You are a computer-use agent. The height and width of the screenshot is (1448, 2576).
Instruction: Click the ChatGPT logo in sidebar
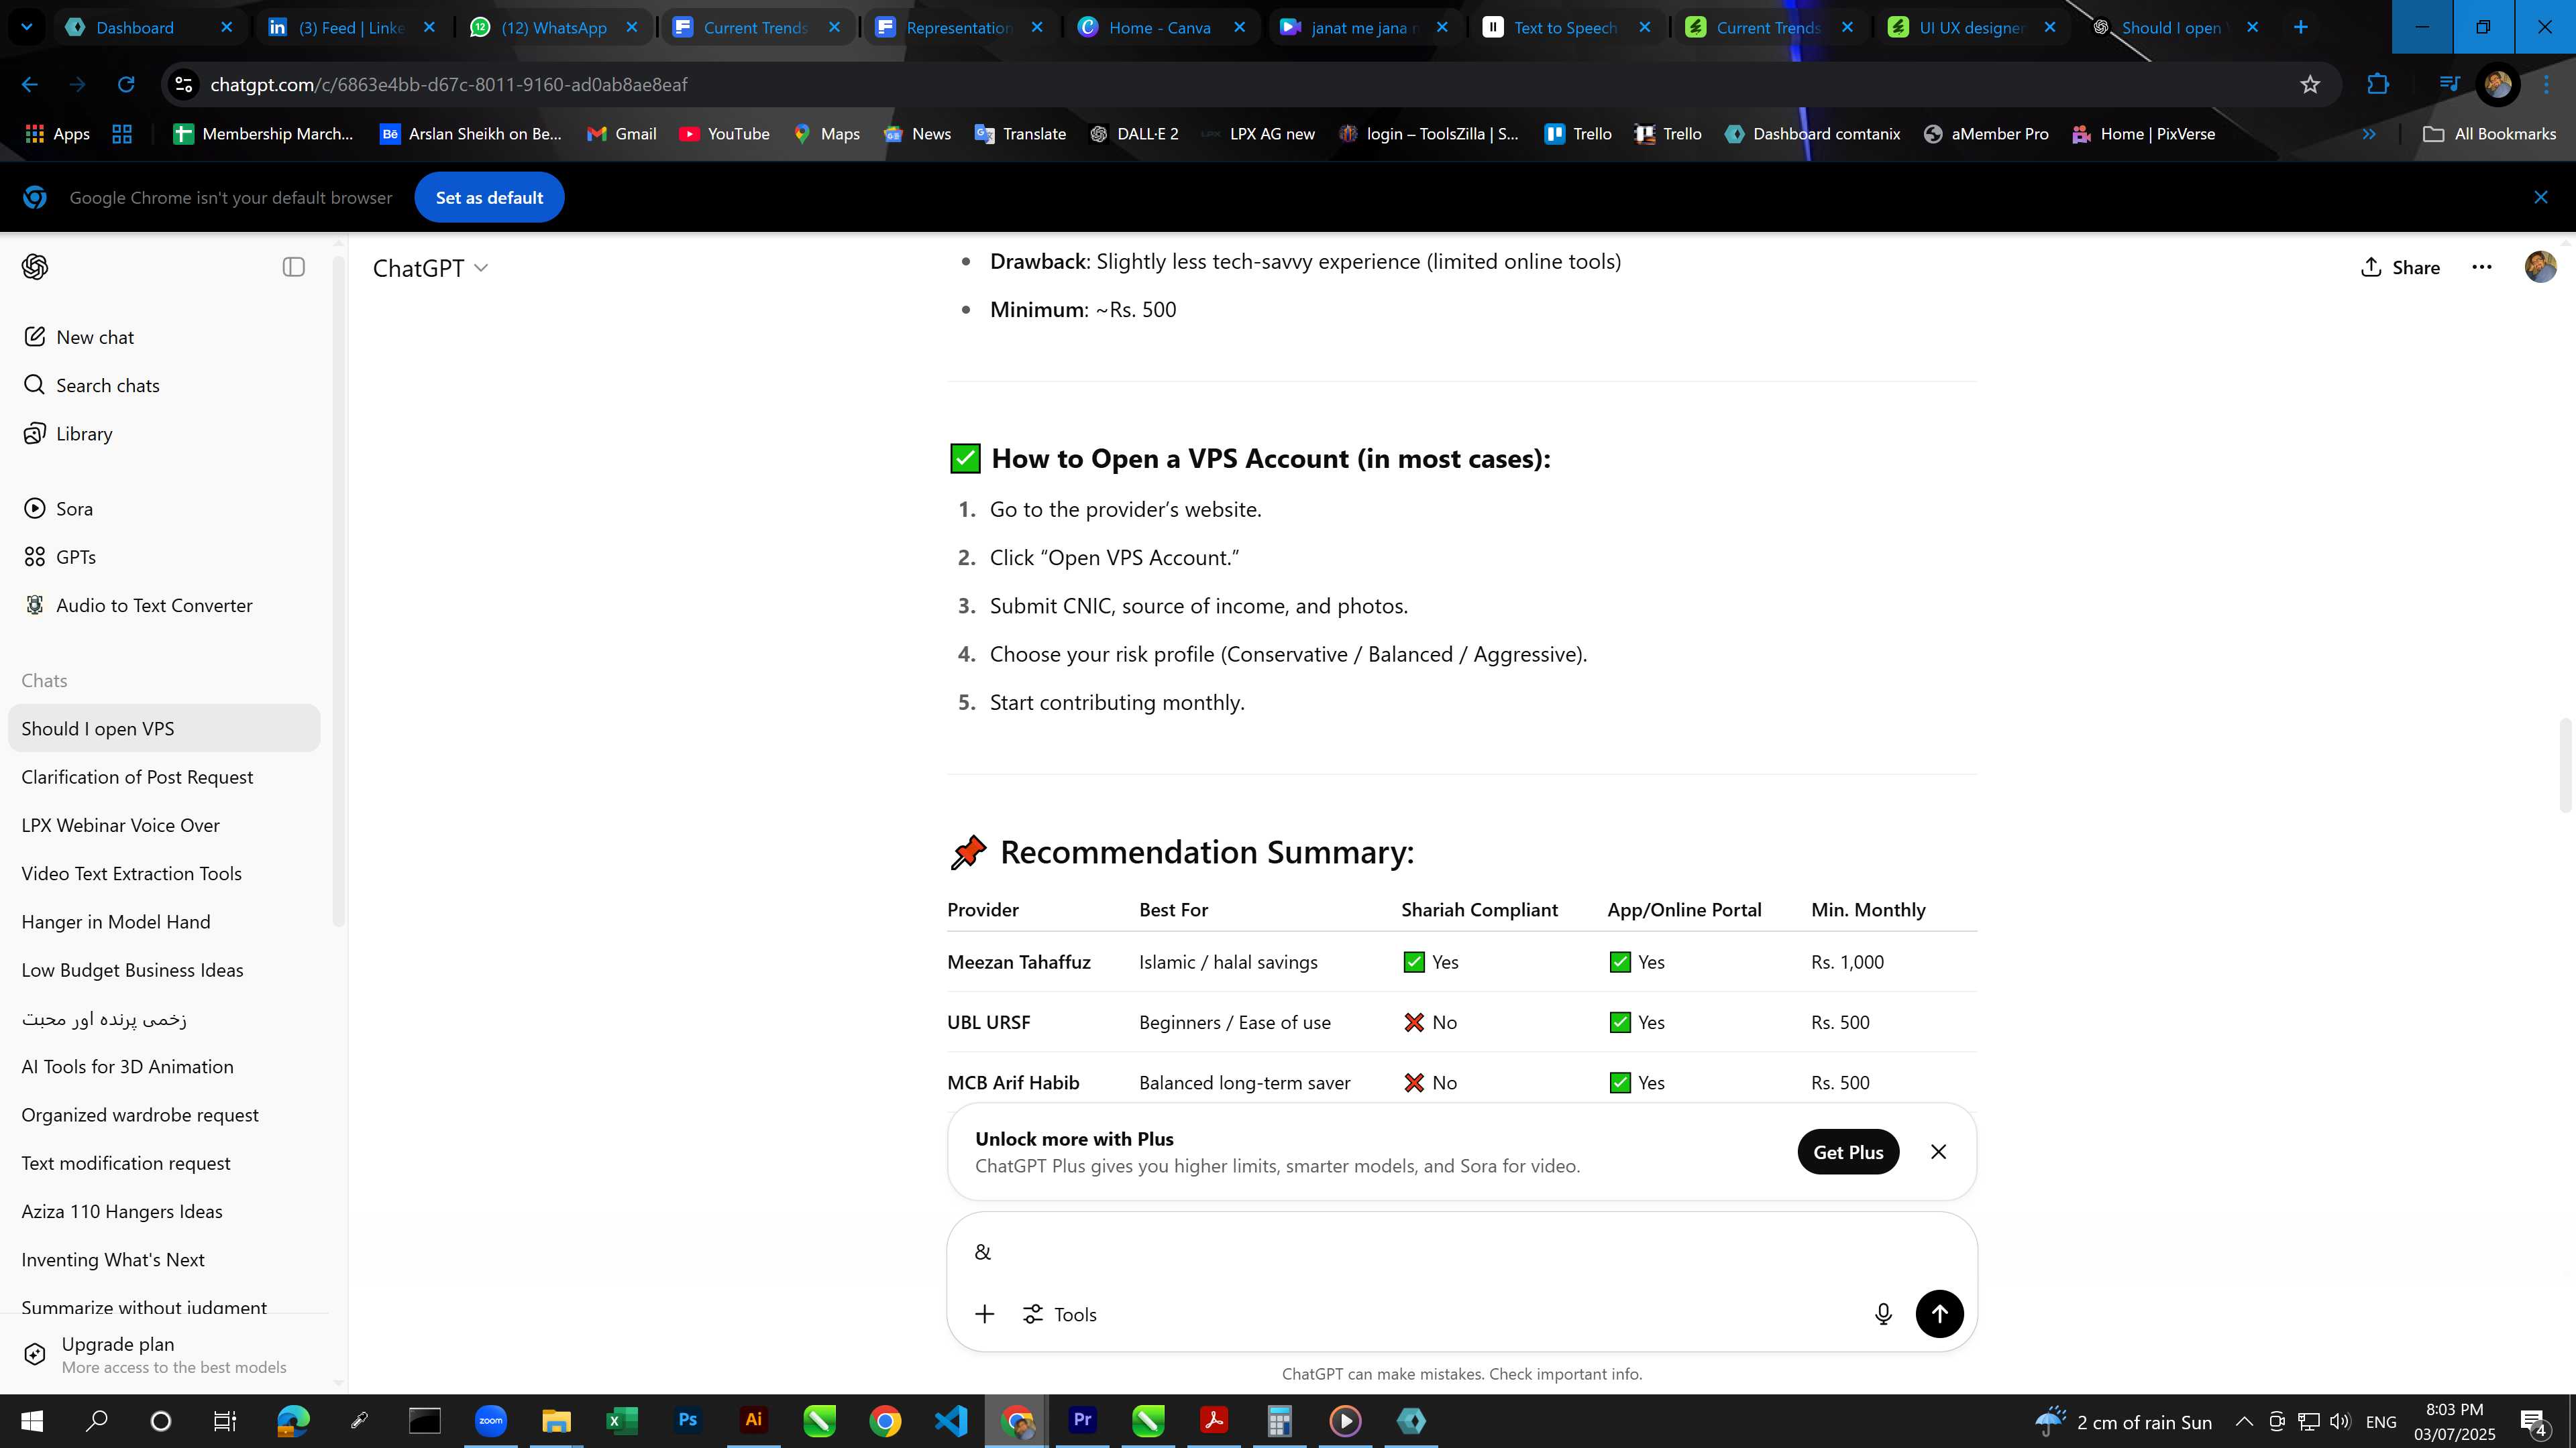click(x=35, y=267)
